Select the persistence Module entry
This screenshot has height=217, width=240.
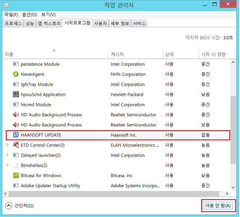[40, 64]
